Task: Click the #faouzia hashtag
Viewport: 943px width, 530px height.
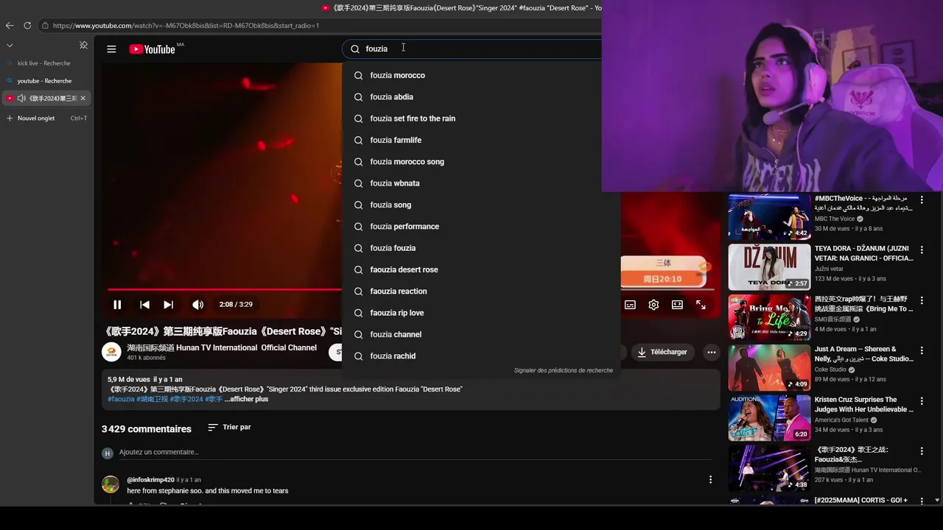Action: (x=121, y=399)
